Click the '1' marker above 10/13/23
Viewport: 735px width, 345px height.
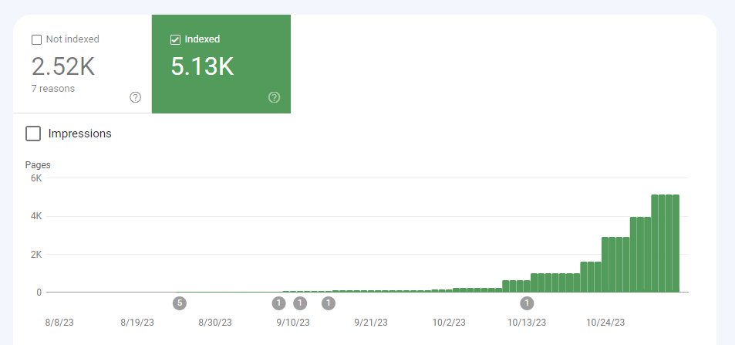527,303
